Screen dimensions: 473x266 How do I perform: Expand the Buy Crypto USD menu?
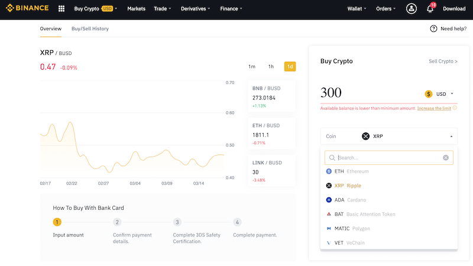click(x=96, y=9)
